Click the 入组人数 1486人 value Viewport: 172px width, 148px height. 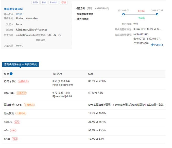[x=19, y=46]
